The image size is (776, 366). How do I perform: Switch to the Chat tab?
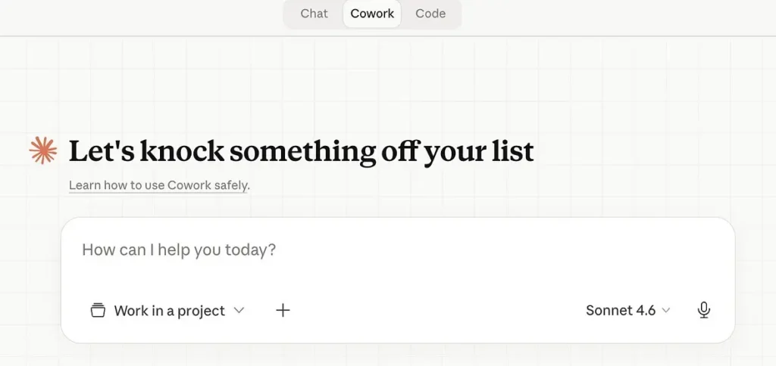314,14
